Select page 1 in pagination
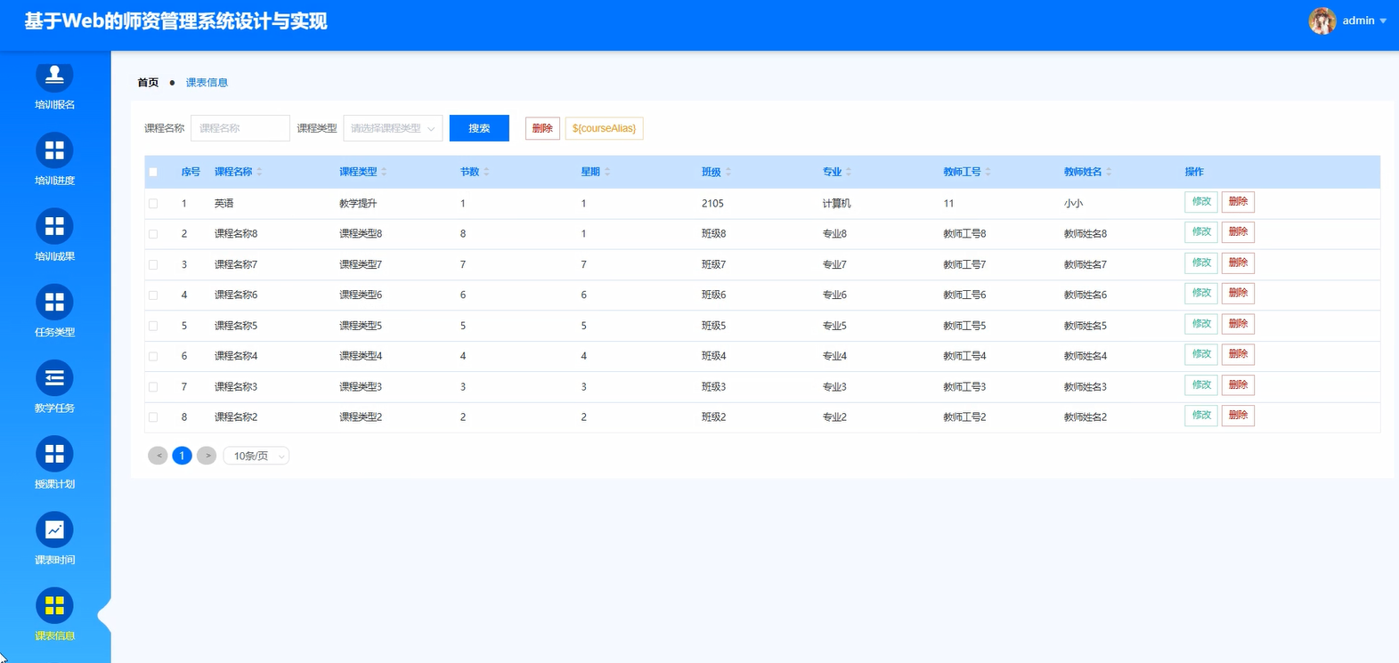 coord(182,456)
